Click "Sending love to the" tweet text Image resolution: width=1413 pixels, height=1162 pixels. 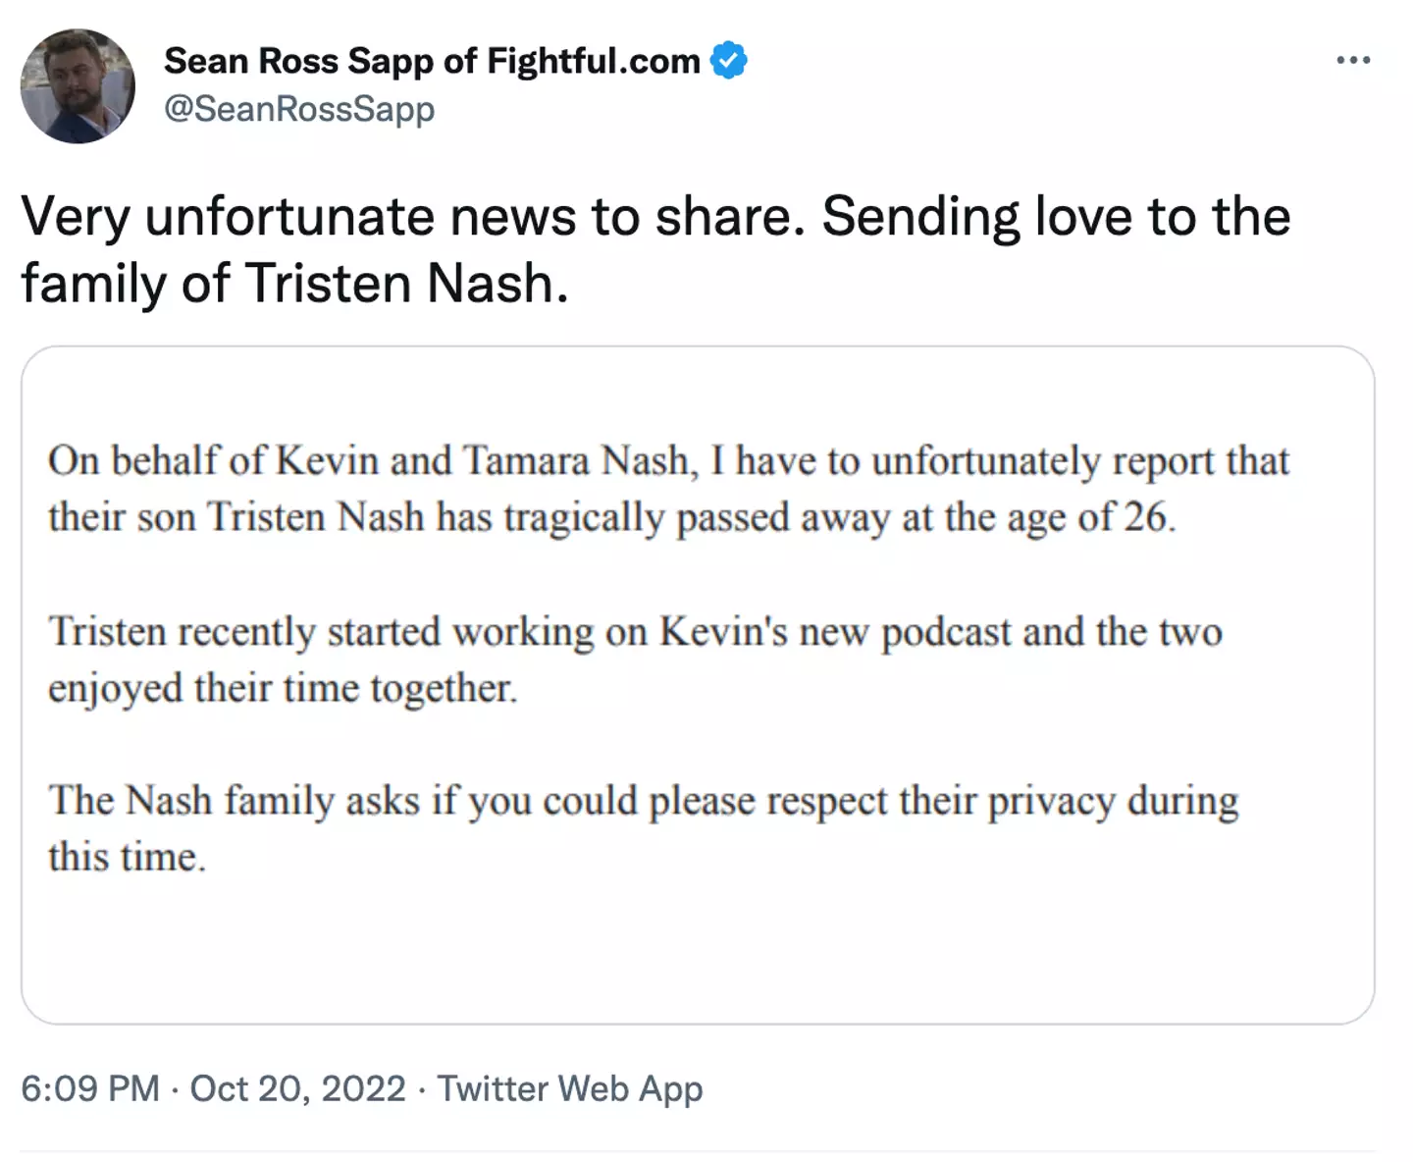coord(1056,217)
